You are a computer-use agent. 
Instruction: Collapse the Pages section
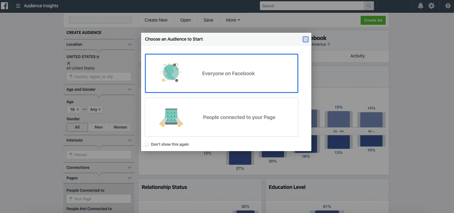point(129,178)
